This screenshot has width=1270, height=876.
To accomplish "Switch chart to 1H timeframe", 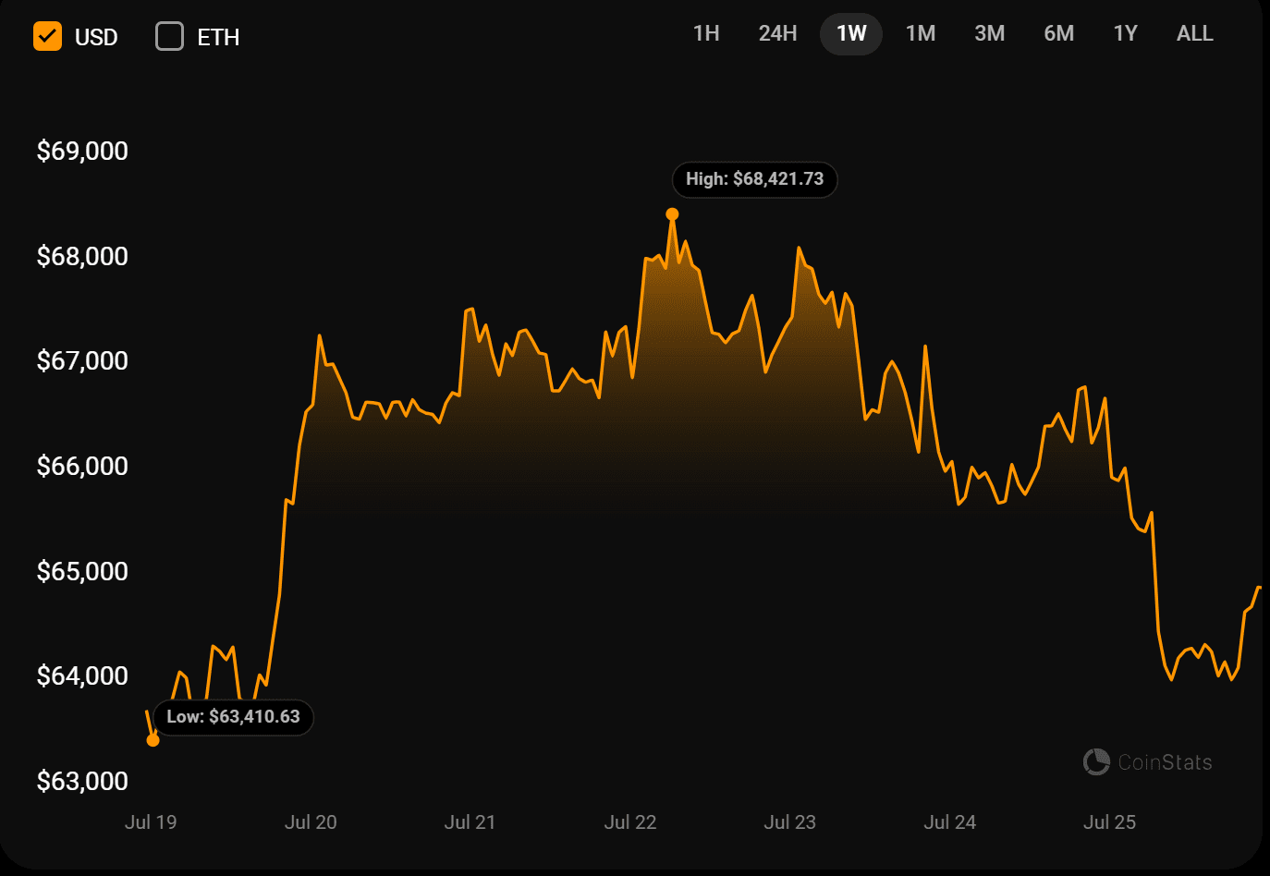I will point(706,34).
